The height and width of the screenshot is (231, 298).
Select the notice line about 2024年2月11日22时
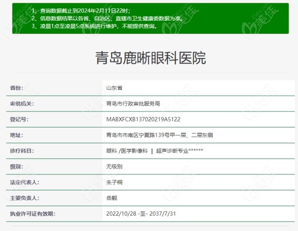click(81, 10)
